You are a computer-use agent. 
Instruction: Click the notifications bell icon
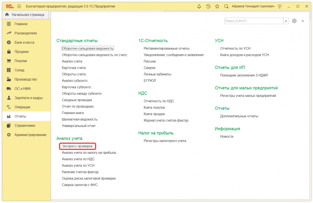tap(199, 6)
